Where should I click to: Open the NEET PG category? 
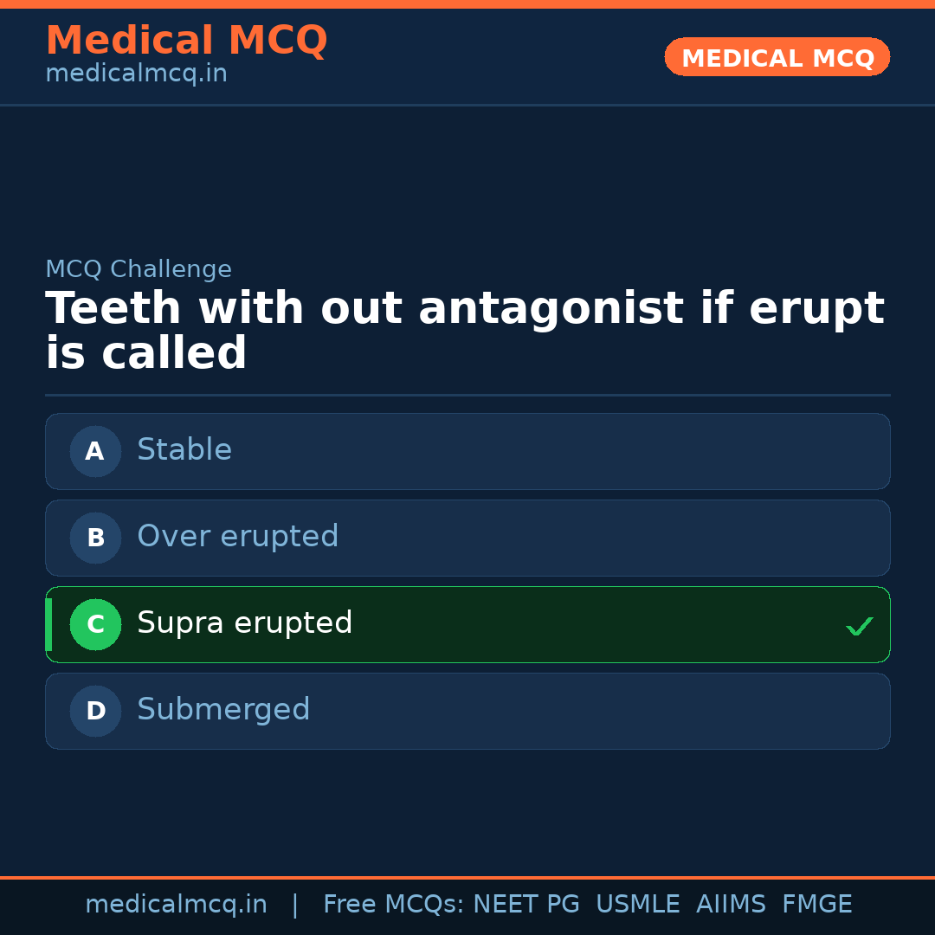pos(526,904)
